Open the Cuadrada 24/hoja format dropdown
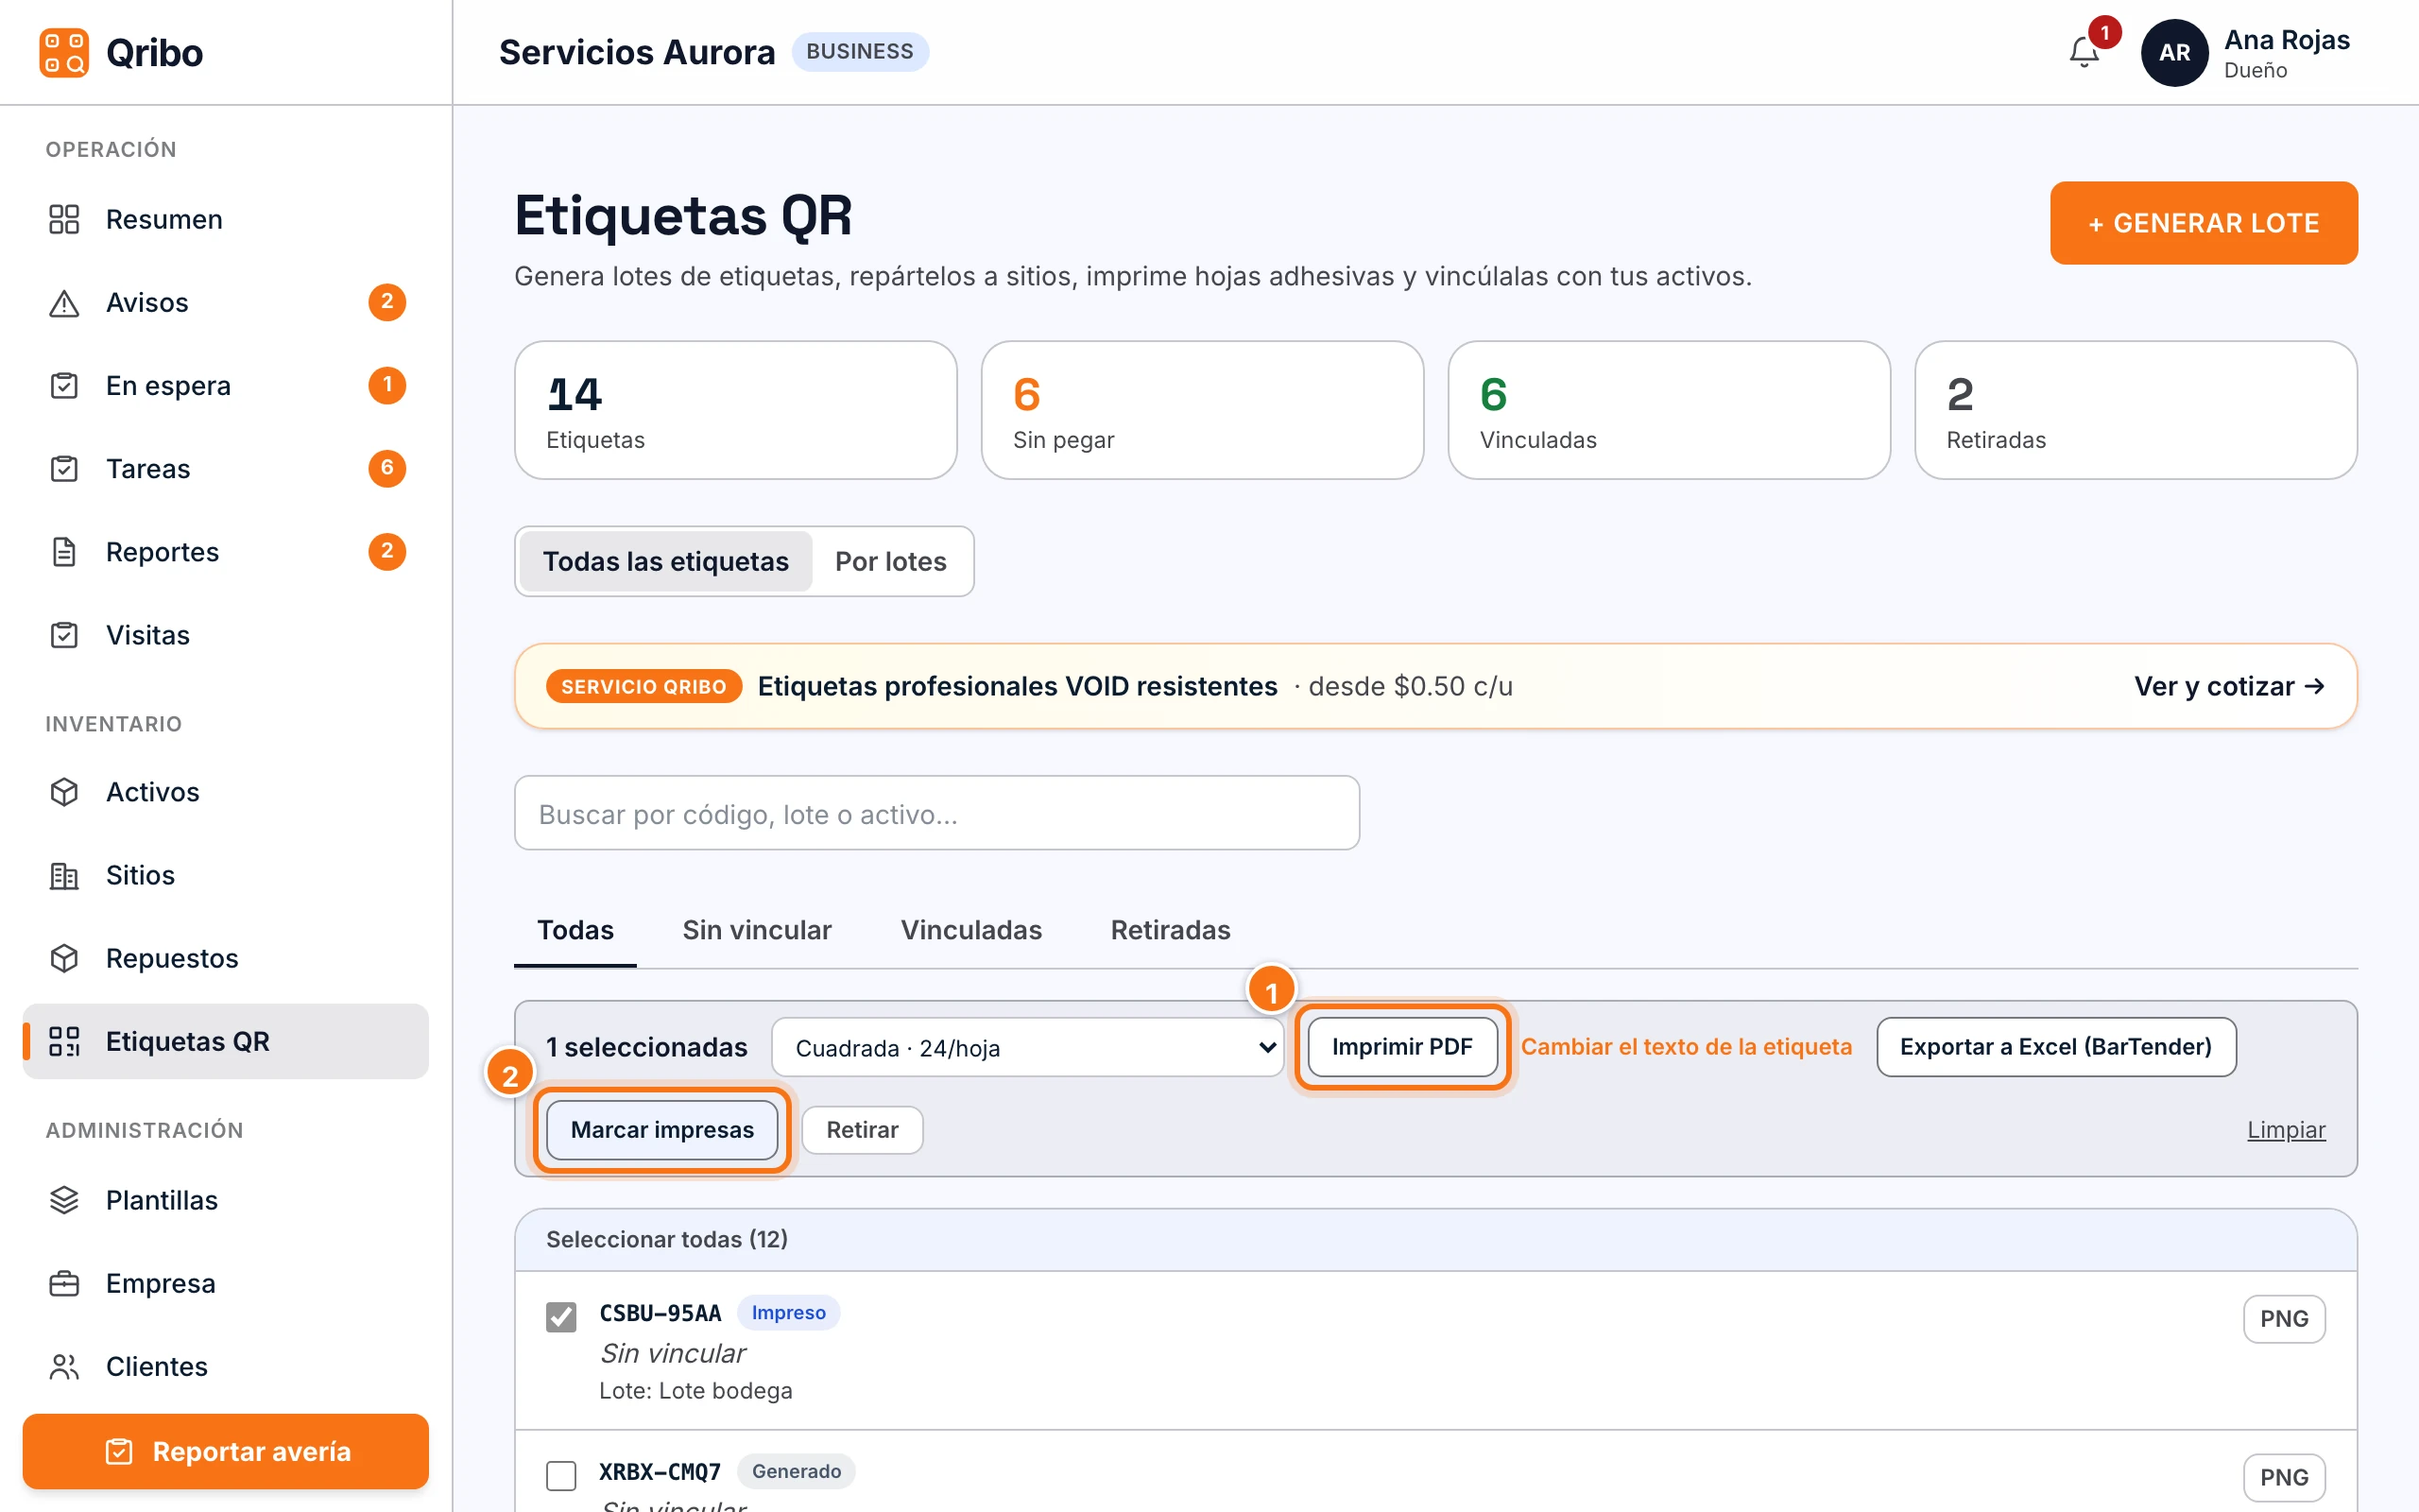Image resolution: width=2419 pixels, height=1512 pixels. (1026, 1047)
